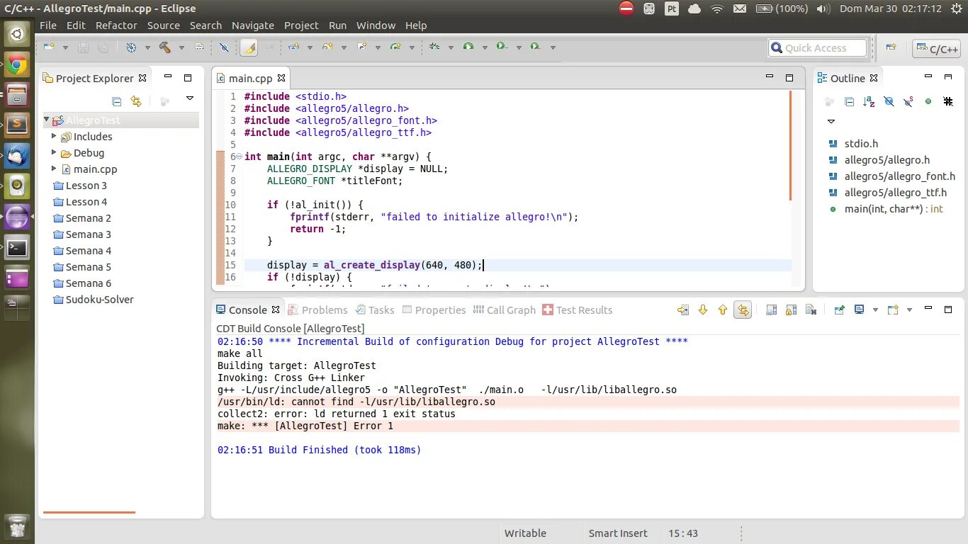Switch to the Call Graph tab
Viewport: 968px width, 544px height.
(504, 310)
